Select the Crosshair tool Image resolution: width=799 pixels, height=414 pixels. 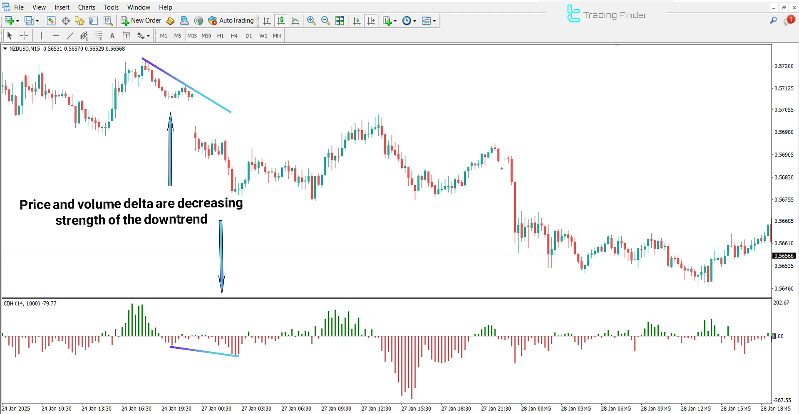click(24, 36)
